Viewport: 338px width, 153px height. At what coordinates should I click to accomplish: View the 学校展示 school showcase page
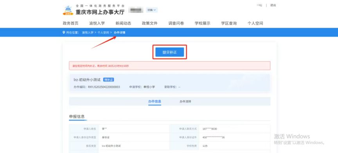pos(202,23)
